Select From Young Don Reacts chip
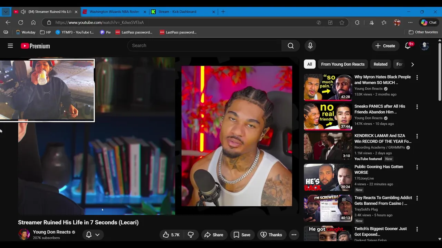The width and height of the screenshot is (442, 248). coord(343,64)
